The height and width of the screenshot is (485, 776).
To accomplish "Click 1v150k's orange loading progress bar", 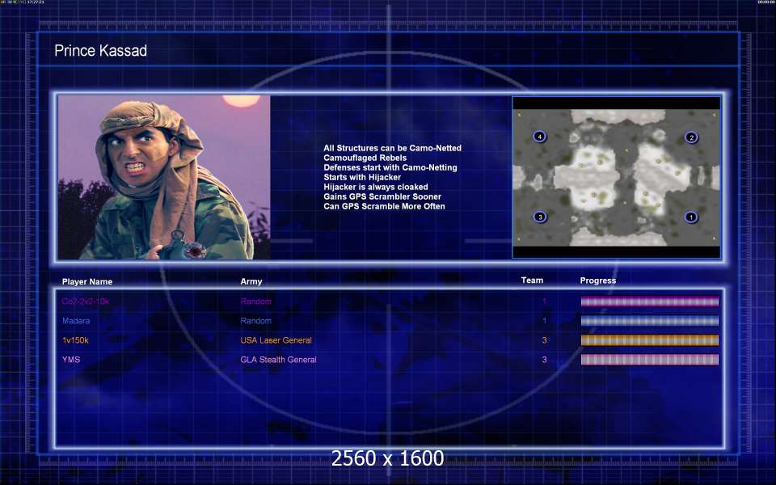I will (650, 340).
